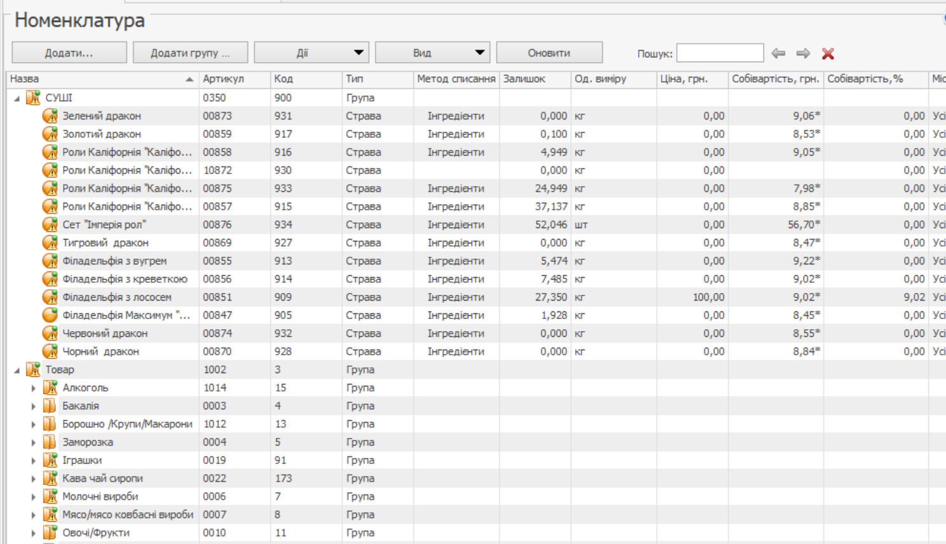This screenshot has width=946, height=544.
Task: Sort by the Ціна, грн. column header
Action: pyautogui.click(x=692, y=79)
